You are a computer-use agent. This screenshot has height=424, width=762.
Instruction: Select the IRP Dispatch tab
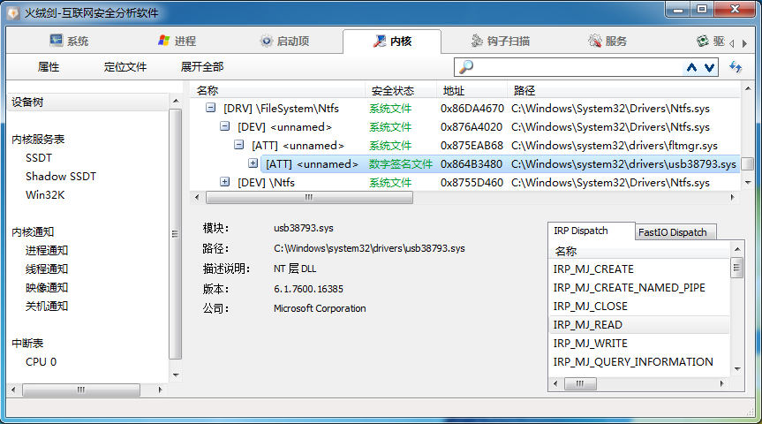pos(591,231)
